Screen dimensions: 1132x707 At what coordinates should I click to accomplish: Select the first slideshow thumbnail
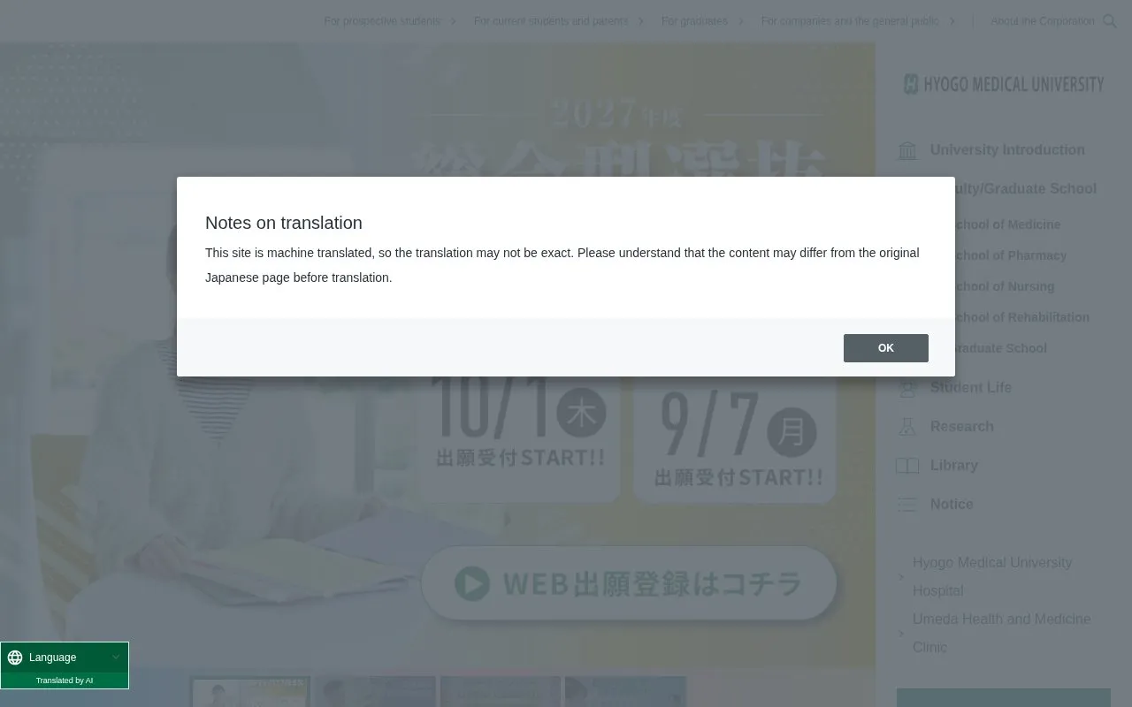[x=250, y=692]
